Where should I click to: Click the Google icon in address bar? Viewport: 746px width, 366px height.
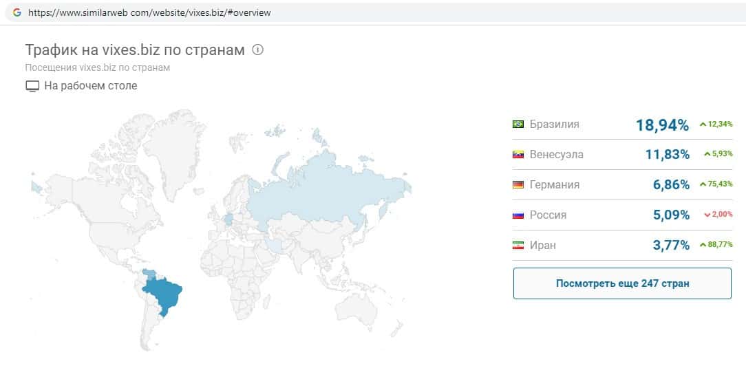pyautogui.click(x=17, y=13)
